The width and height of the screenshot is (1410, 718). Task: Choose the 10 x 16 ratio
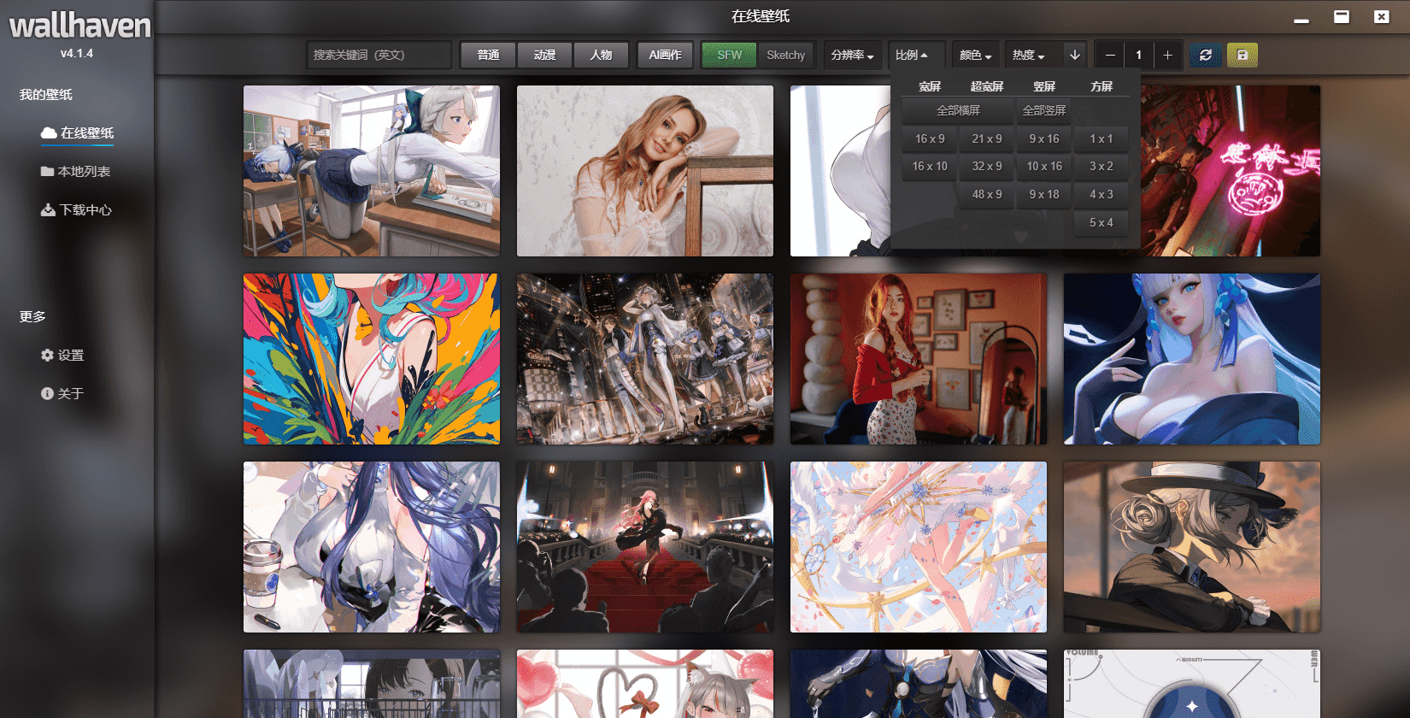tap(1044, 167)
